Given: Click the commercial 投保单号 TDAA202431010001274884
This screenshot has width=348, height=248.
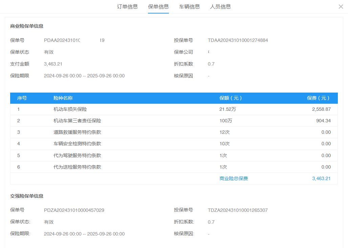Looking at the screenshot, I should tap(238, 40).
